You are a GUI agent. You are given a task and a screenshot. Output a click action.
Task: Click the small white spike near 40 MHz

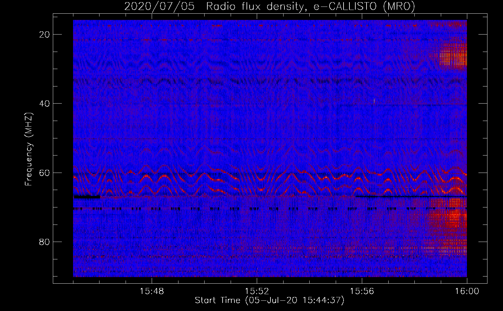tap(374, 101)
